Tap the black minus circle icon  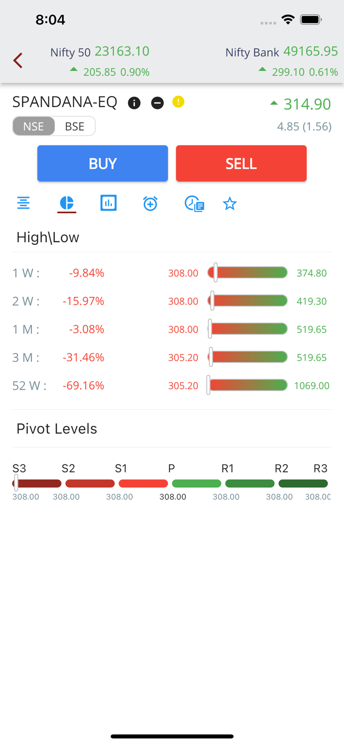tap(157, 103)
